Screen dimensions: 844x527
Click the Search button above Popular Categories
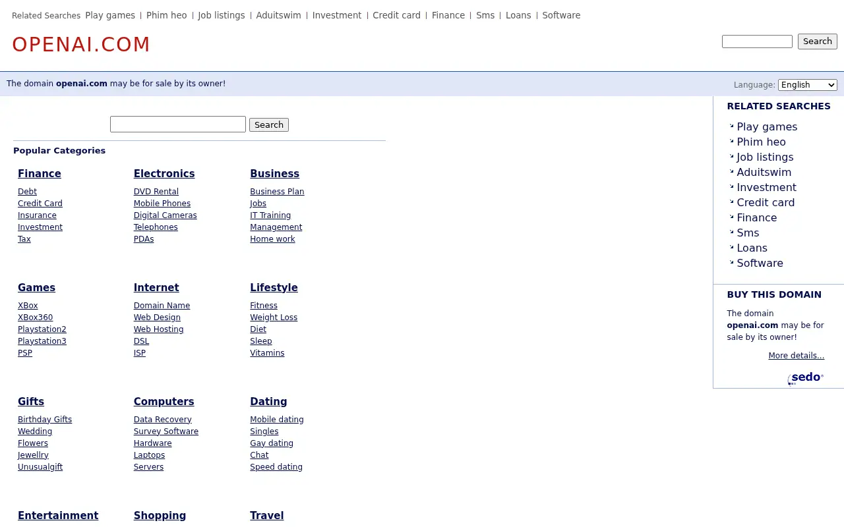pyautogui.click(x=269, y=125)
